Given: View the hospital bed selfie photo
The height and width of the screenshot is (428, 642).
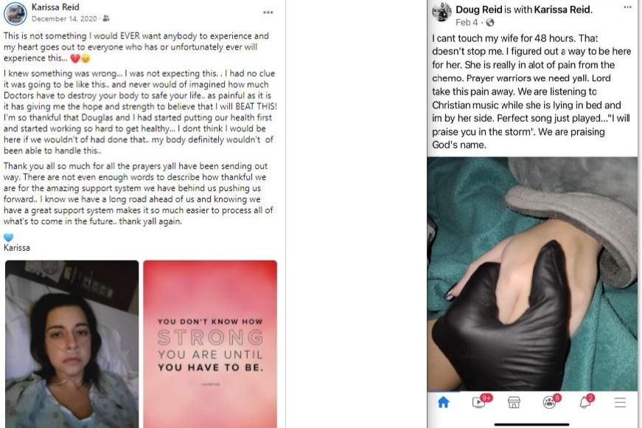Looking at the screenshot, I should coord(72,344).
